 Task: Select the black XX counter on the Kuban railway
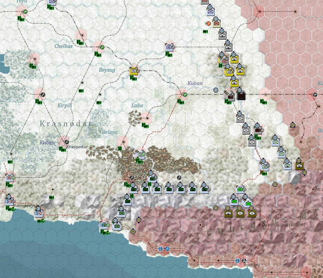coord(241,96)
